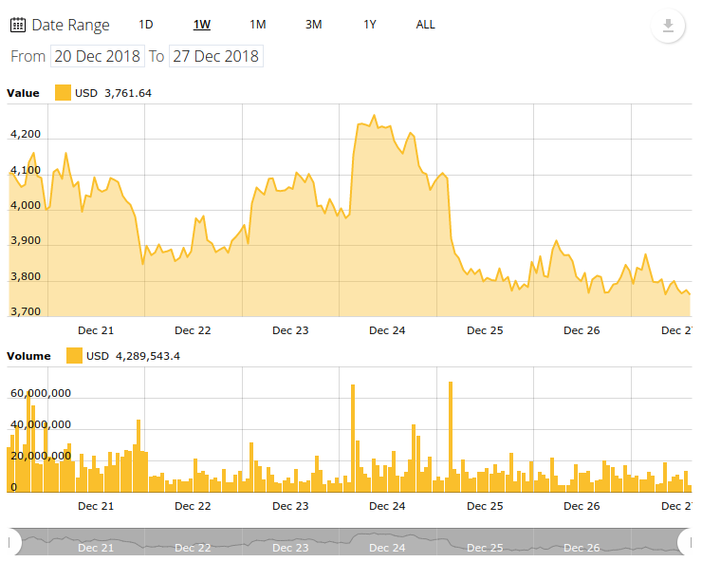Click the Volume legend orange swatch
Viewport: 702px width, 562px height.
coord(74,356)
